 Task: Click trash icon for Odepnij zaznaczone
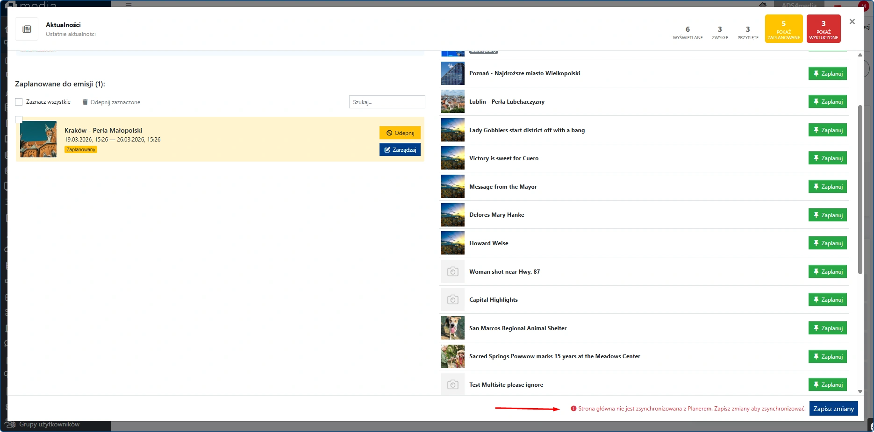pyautogui.click(x=85, y=102)
